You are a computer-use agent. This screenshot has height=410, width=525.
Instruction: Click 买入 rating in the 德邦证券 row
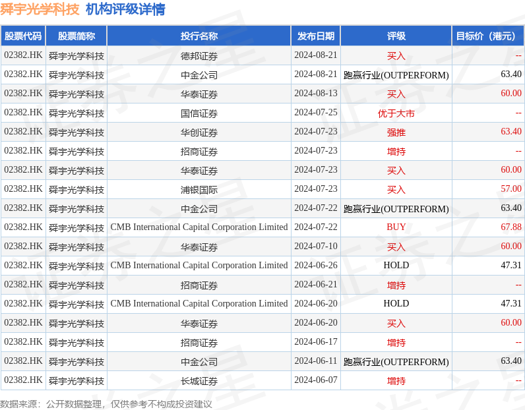(396, 56)
